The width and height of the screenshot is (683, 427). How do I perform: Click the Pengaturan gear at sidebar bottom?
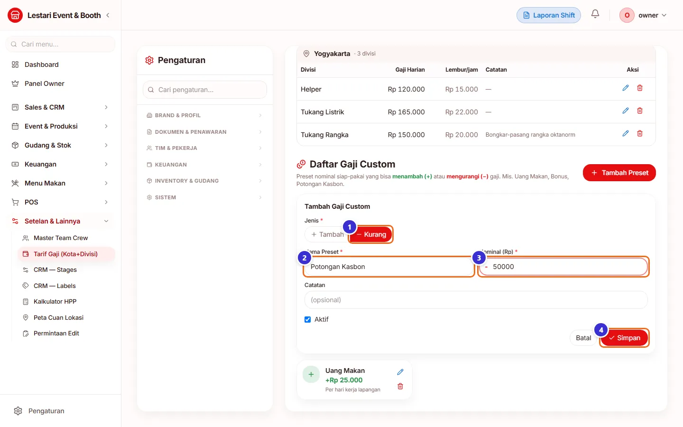[x=18, y=411]
